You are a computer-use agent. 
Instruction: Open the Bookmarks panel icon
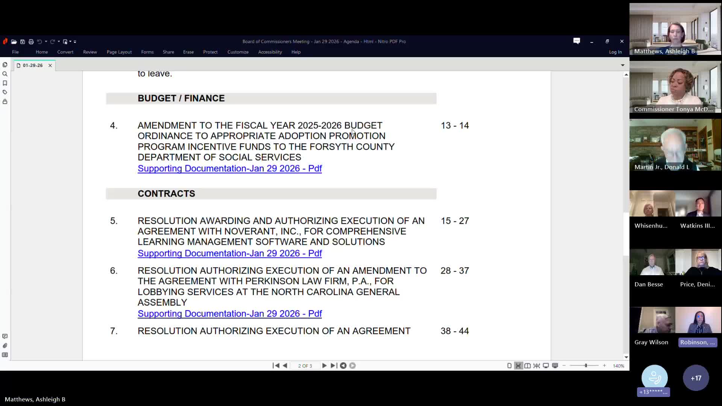[x=5, y=83]
